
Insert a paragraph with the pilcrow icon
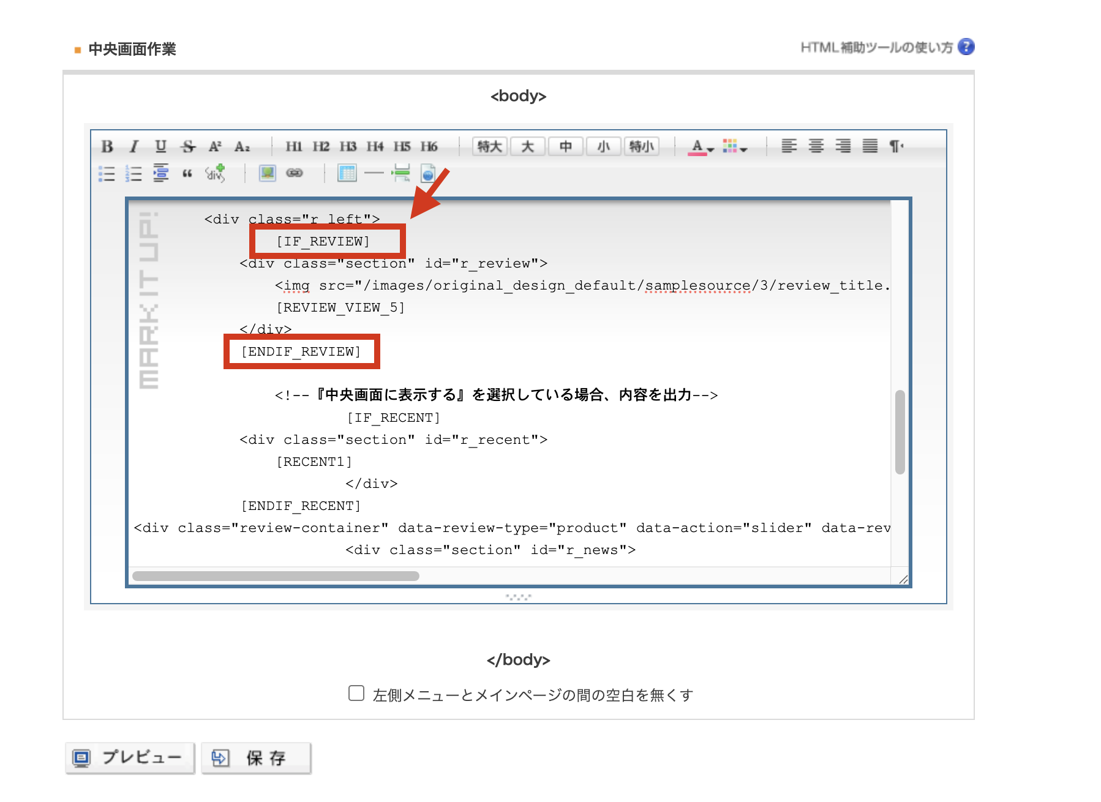(896, 146)
